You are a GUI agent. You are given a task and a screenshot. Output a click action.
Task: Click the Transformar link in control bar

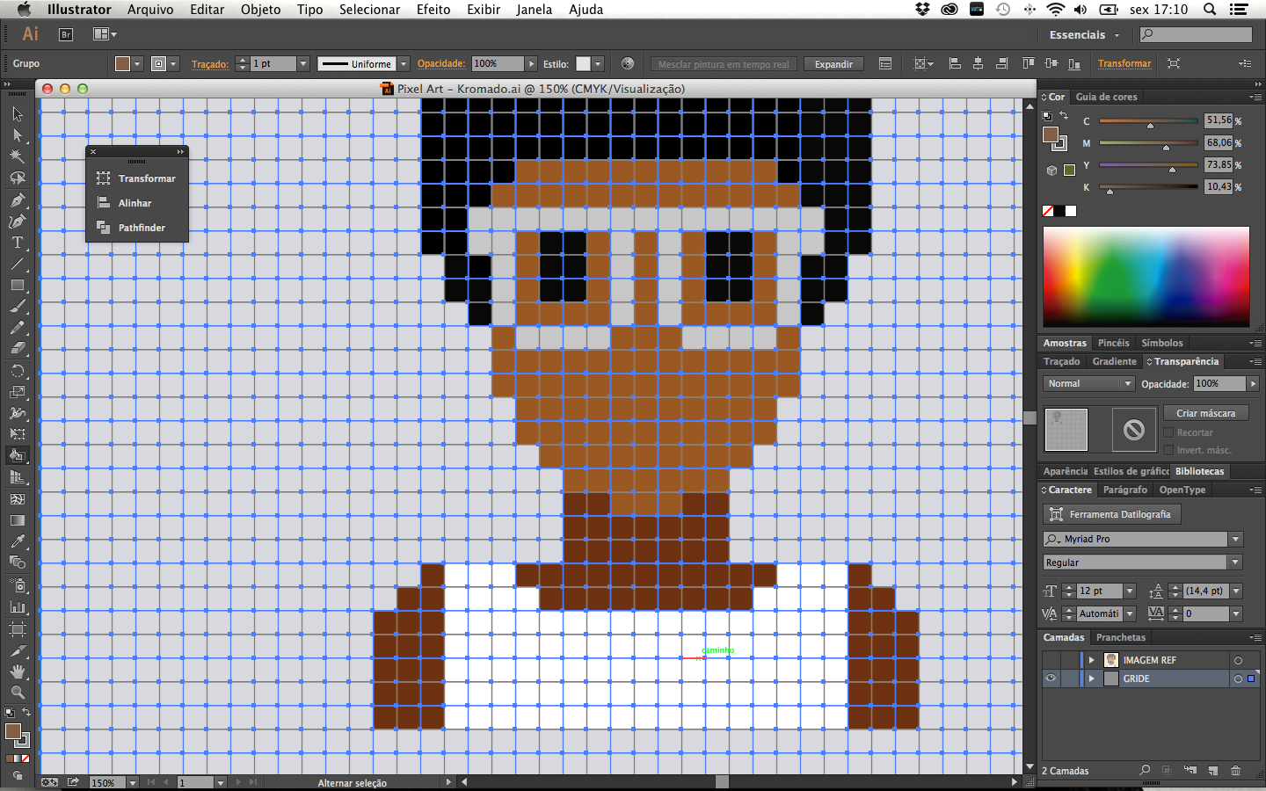click(x=1124, y=63)
